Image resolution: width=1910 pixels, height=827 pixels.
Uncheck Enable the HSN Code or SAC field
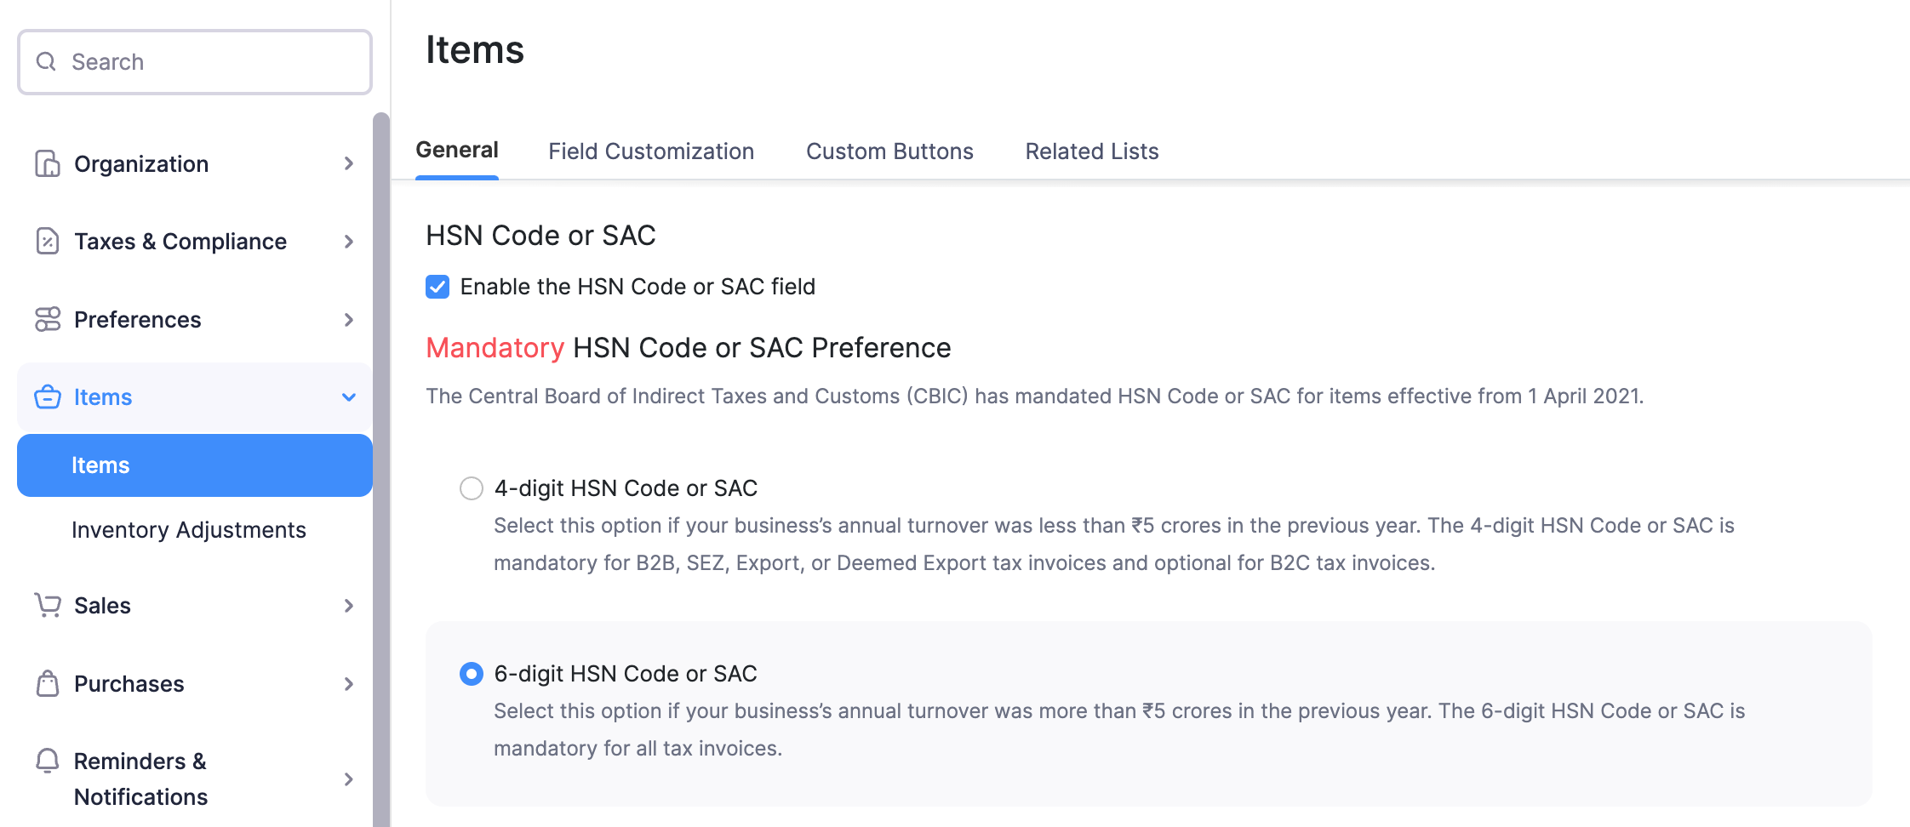(437, 287)
